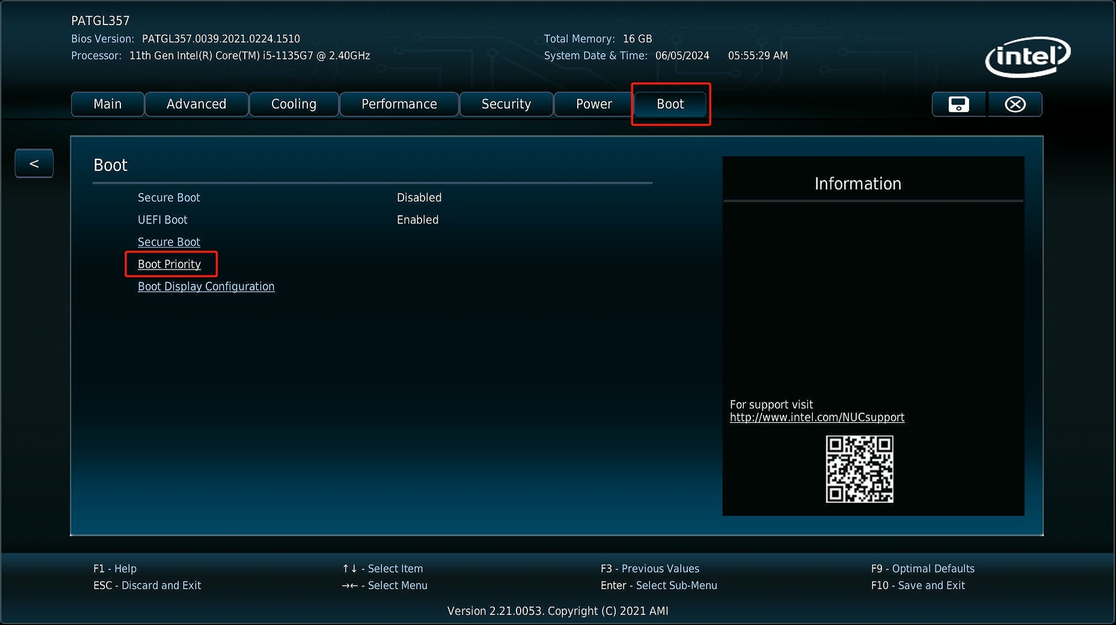Image resolution: width=1116 pixels, height=625 pixels.
Task: Go to the Security tab
Action: [x=506, y=105]
